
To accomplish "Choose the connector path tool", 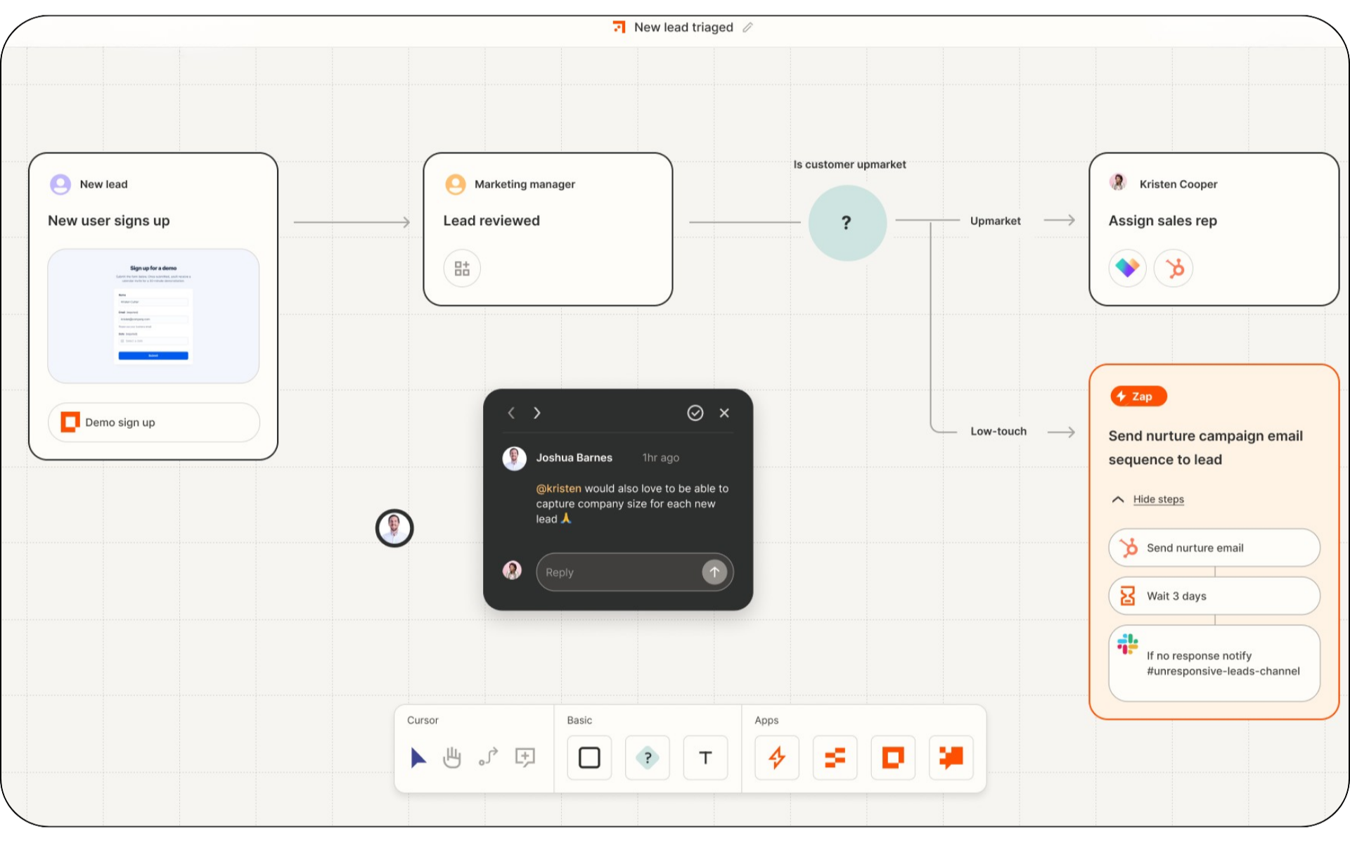I will 489,757.
